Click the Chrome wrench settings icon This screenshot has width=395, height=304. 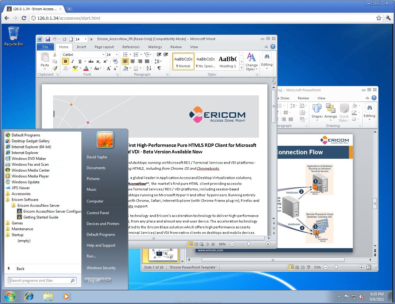click(388, 18)
